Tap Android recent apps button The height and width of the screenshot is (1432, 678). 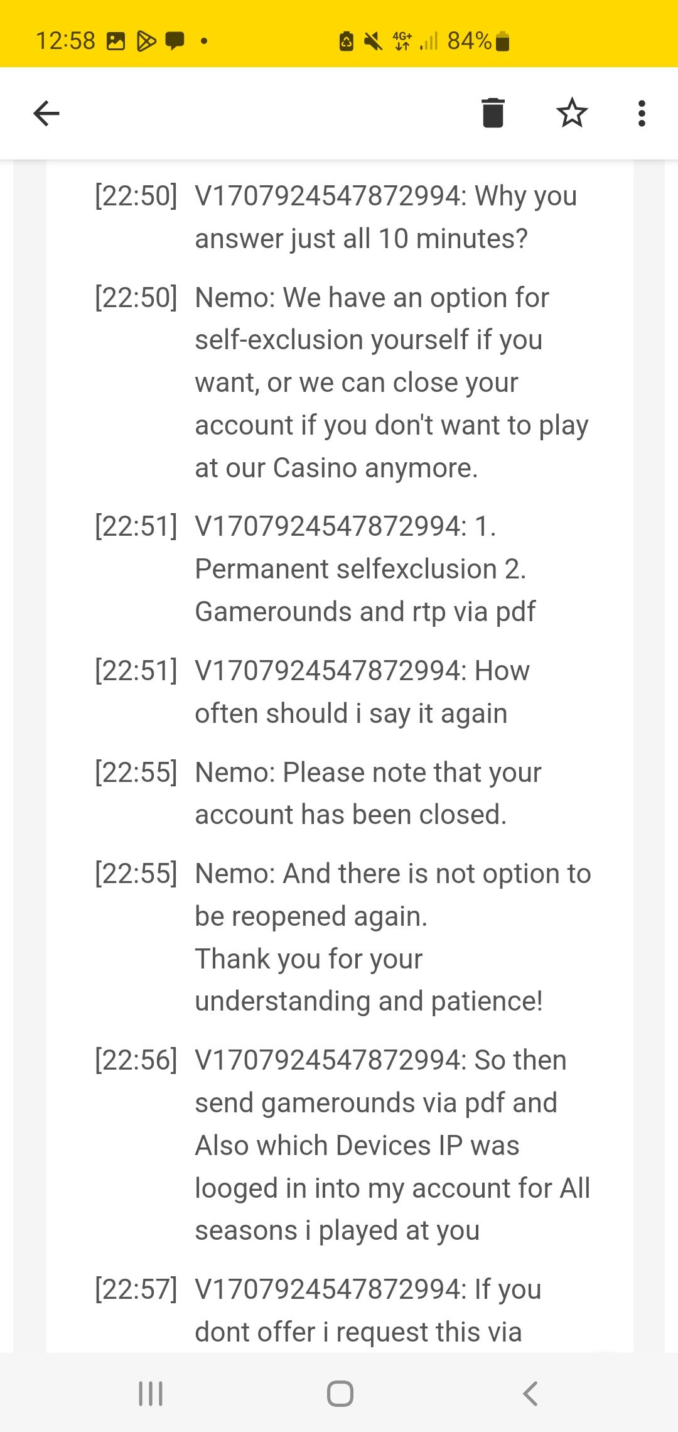[x=150, y=1393]
